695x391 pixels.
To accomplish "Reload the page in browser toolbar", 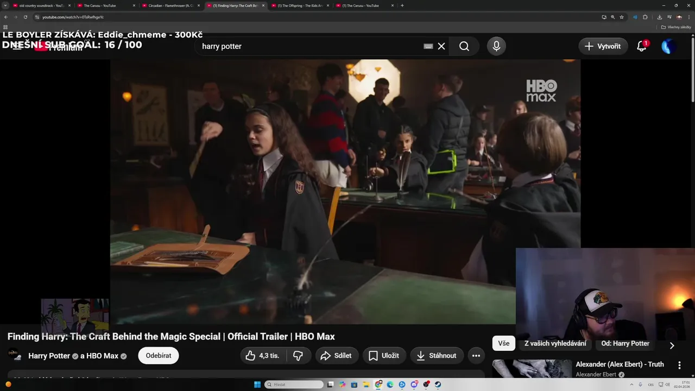I will 25,17.
